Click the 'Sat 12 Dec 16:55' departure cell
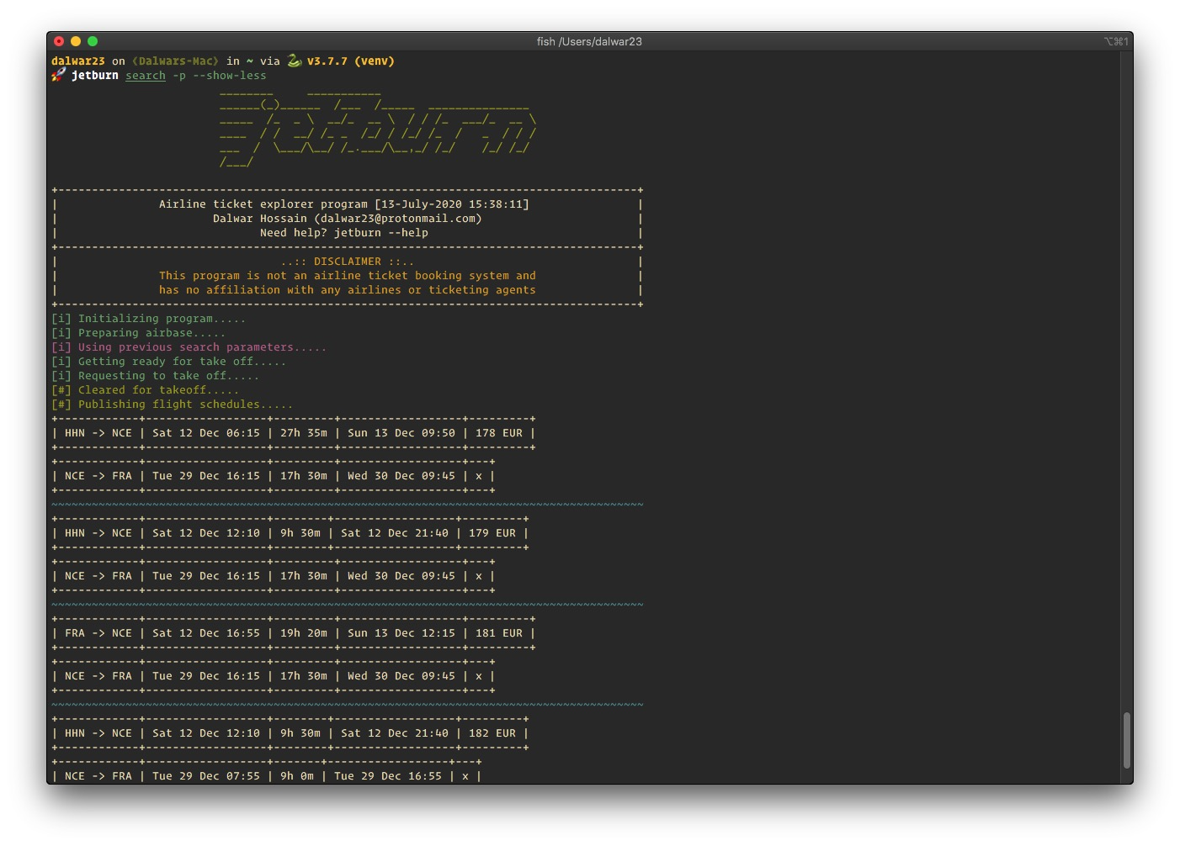This screenshot has width=1180, height=846. pos(206,633)
